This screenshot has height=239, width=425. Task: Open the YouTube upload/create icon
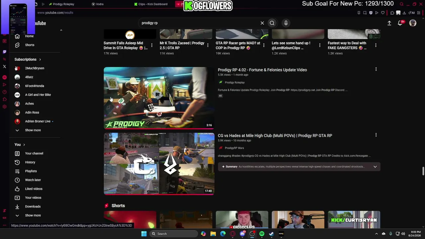click(389, 23)
